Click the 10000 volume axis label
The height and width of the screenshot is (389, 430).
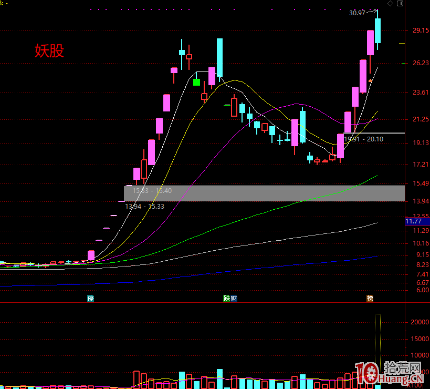tap(419, 355)
